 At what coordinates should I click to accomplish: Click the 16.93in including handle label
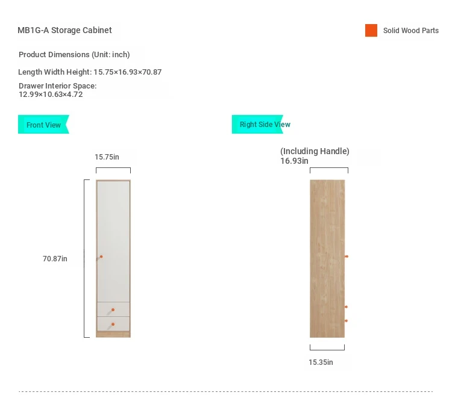tap(315, 155)
